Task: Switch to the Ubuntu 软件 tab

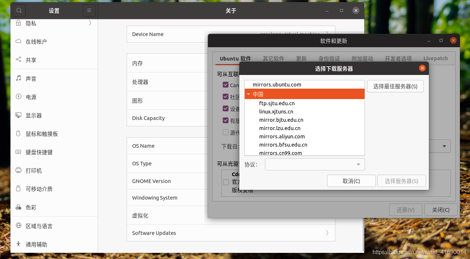Action: (x=235, y=58)
